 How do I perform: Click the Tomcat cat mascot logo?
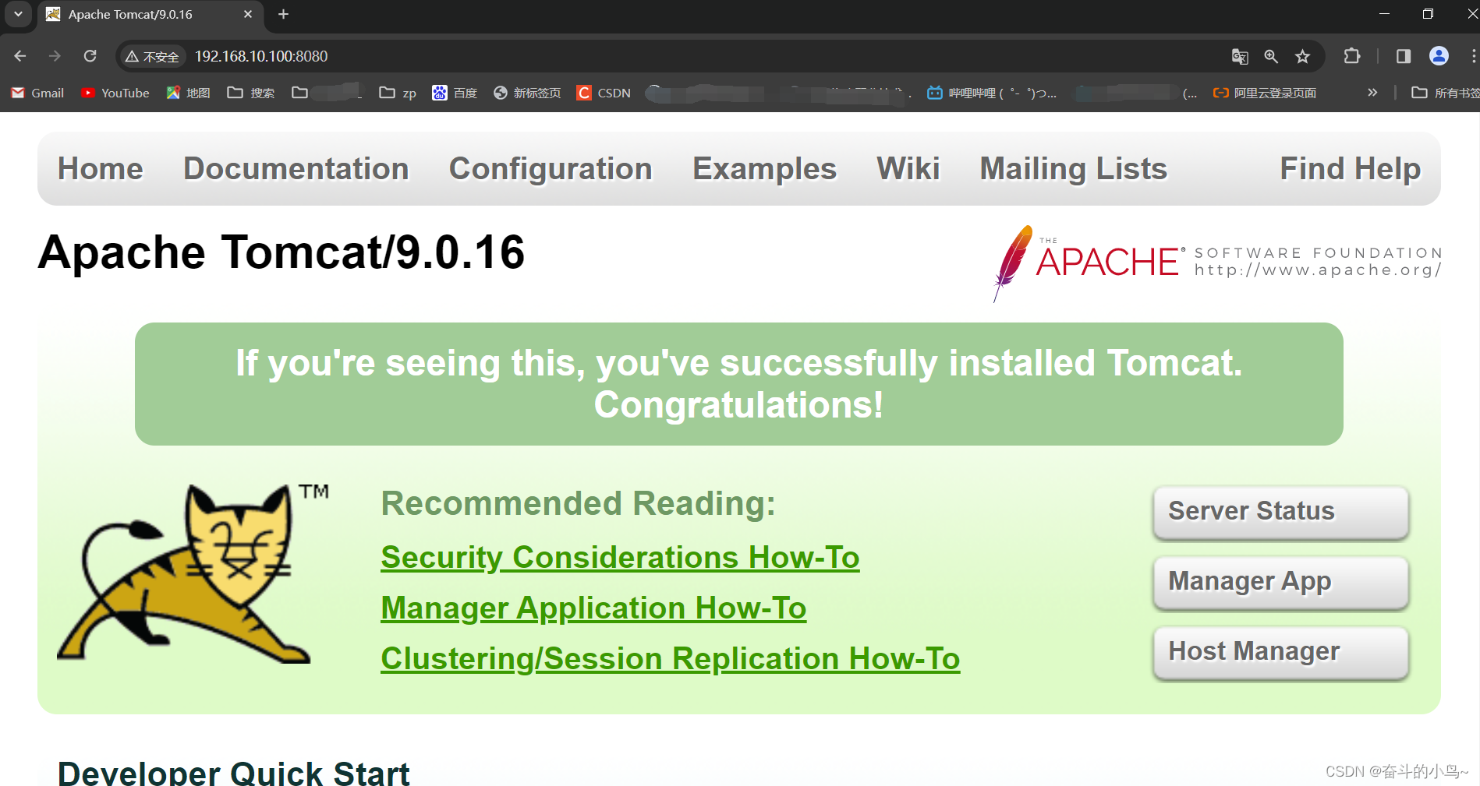[x=193, y=573]
